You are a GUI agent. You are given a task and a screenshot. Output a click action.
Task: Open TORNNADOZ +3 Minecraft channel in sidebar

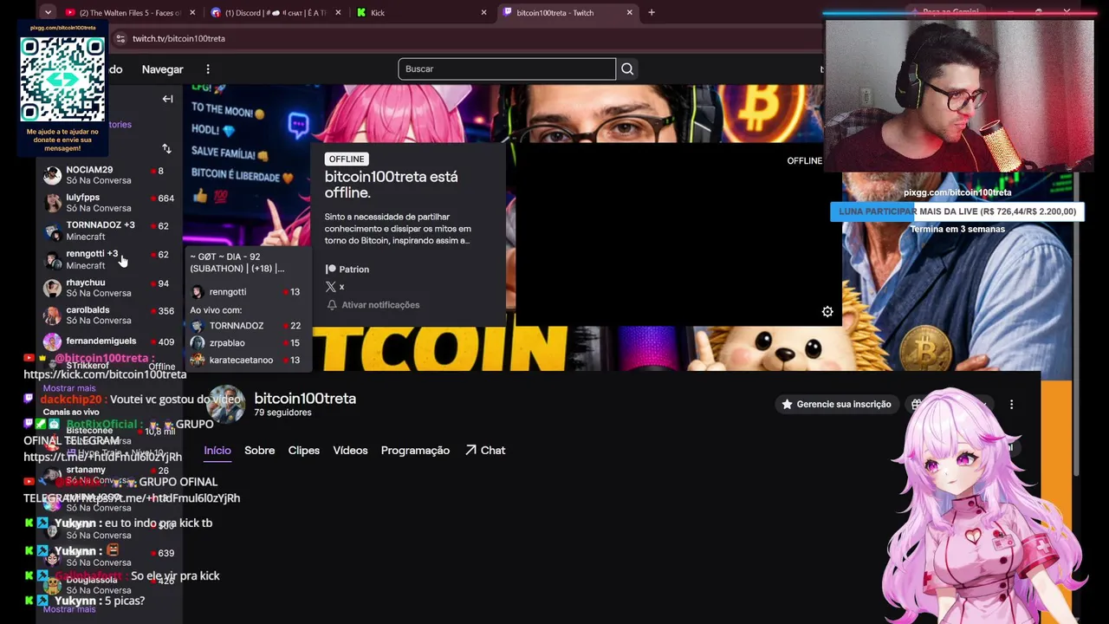click(108, 231)
